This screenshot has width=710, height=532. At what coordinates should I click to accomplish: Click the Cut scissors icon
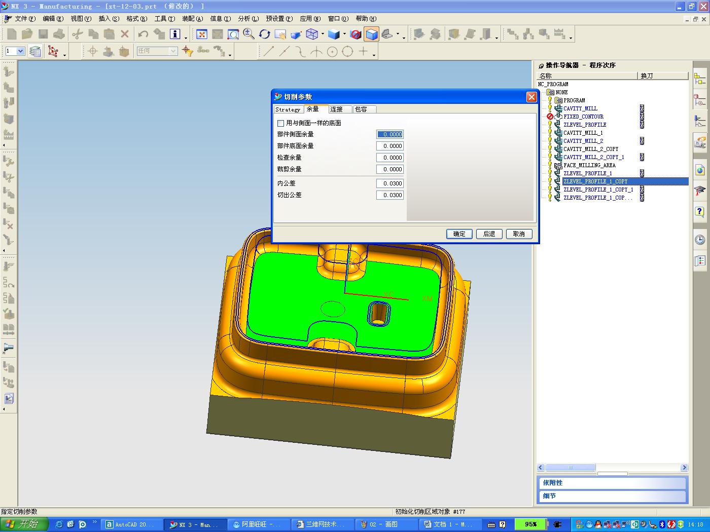coord(78,34)
